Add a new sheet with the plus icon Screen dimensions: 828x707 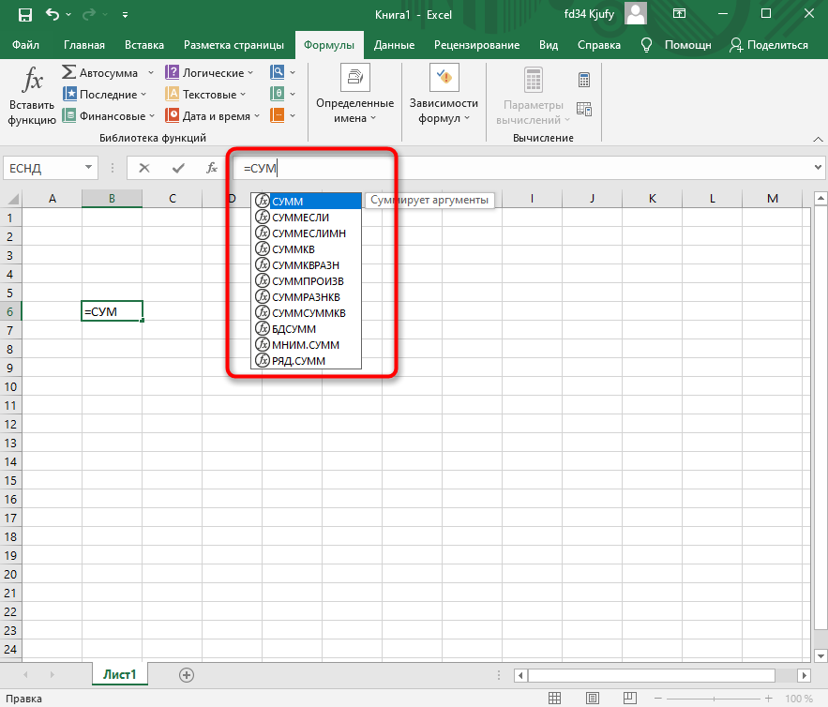[x=187, y=674]
